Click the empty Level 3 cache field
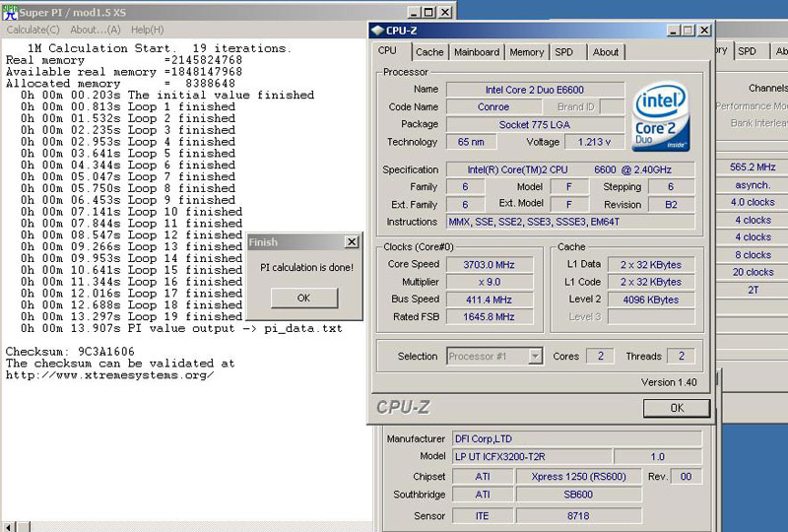The width and height of the screenshot is (788, 532). click(651, 317)
